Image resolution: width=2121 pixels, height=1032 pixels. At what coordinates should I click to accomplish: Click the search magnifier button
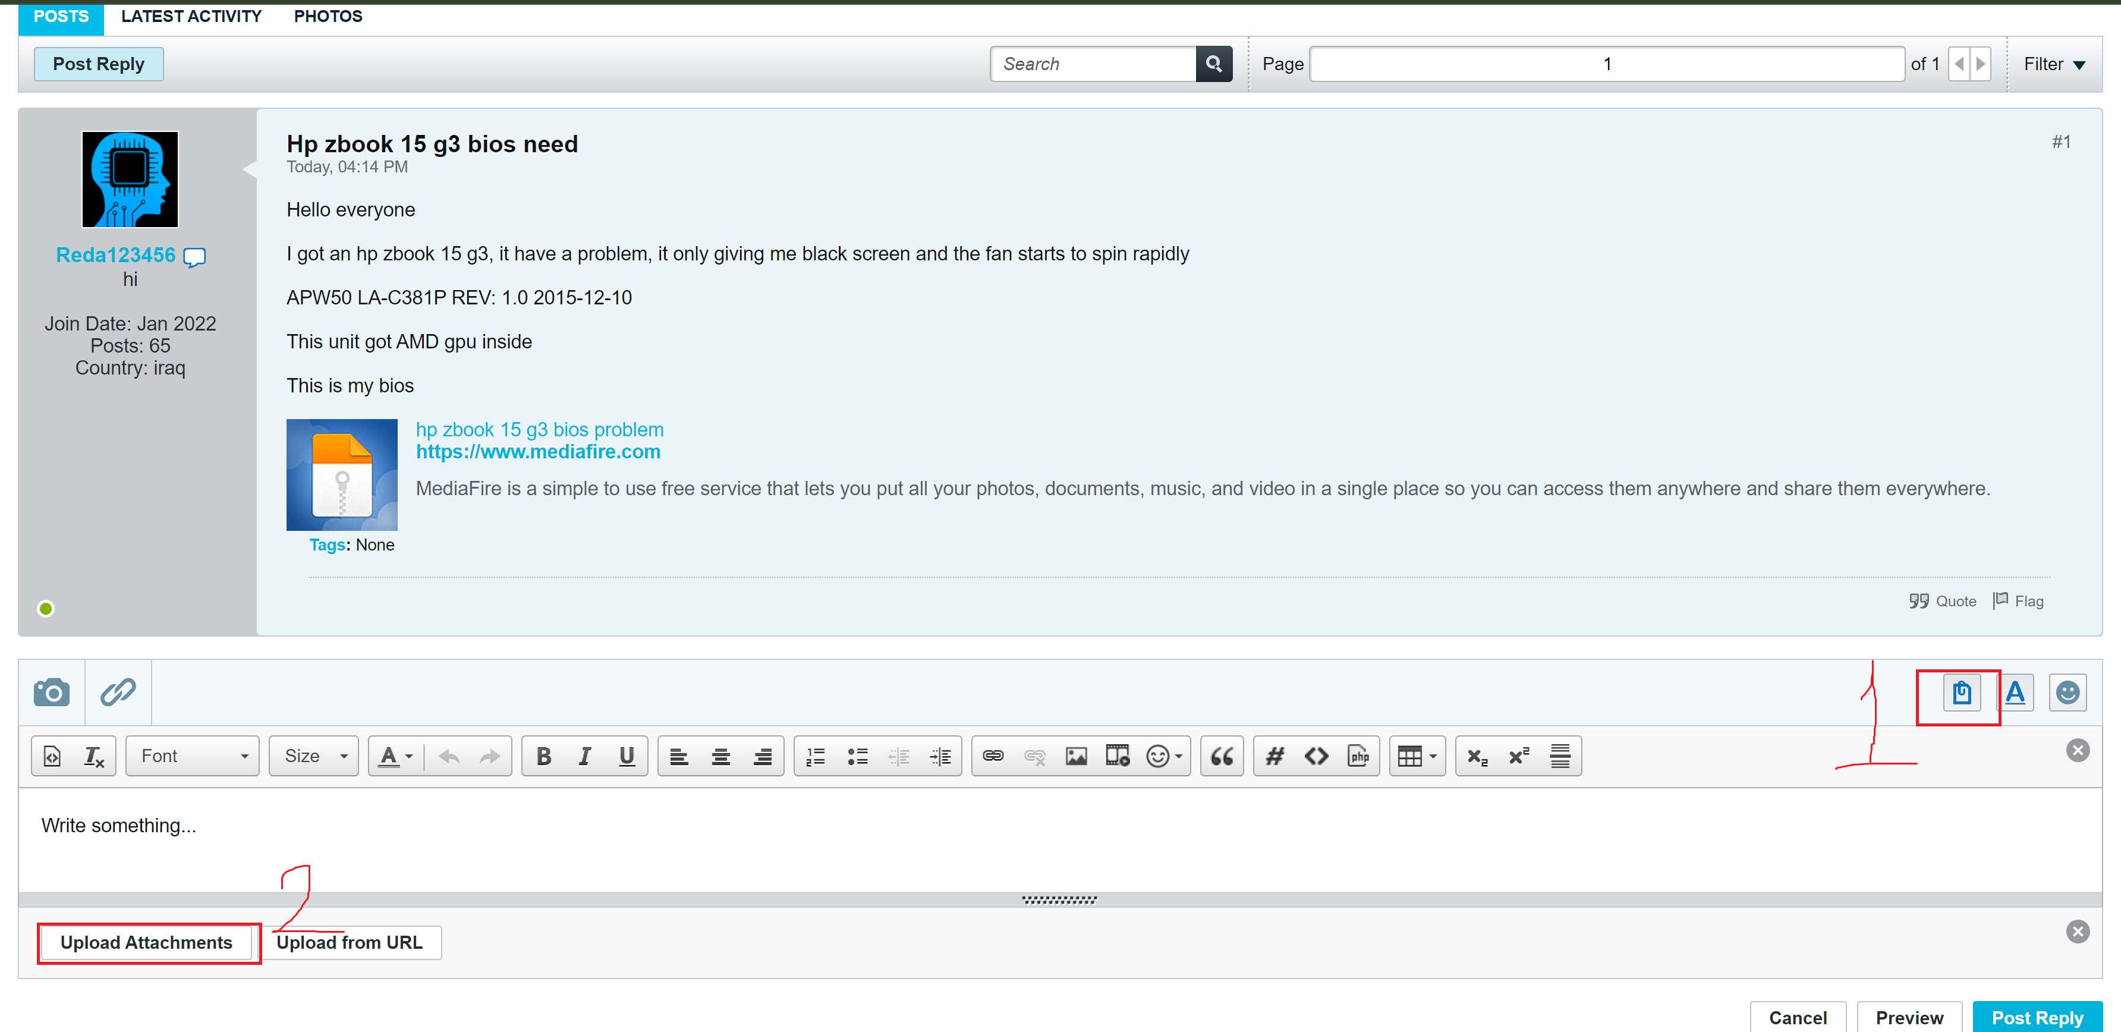[1213, 64]
